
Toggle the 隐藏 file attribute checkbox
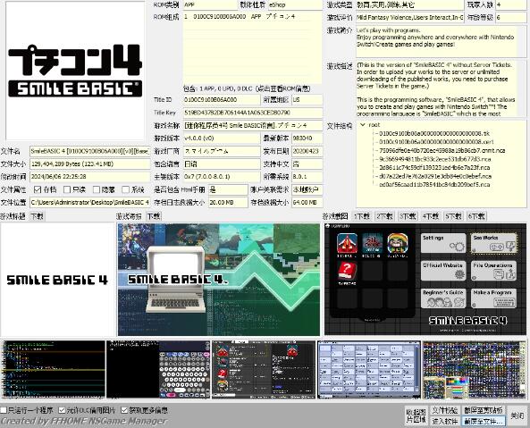click(97, 189)
